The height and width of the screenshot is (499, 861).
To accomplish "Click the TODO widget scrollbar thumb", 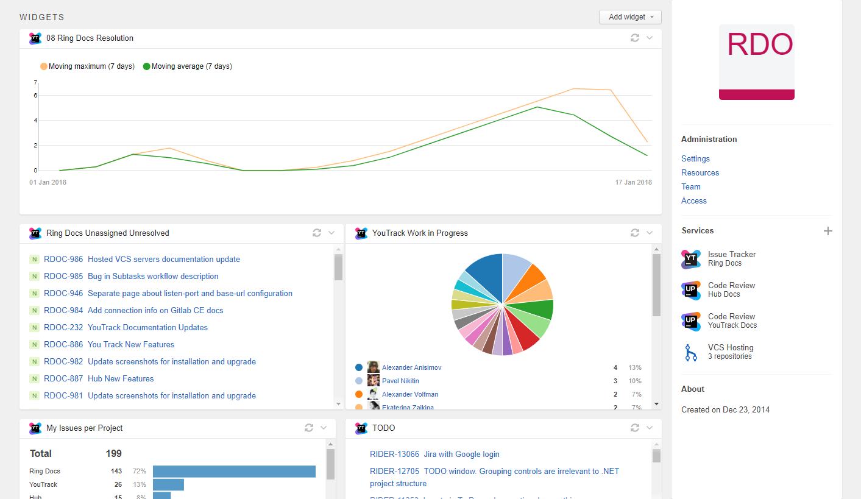I will [656, 456].
